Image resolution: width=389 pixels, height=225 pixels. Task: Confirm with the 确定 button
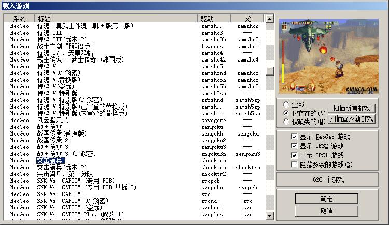click(326, 199)
